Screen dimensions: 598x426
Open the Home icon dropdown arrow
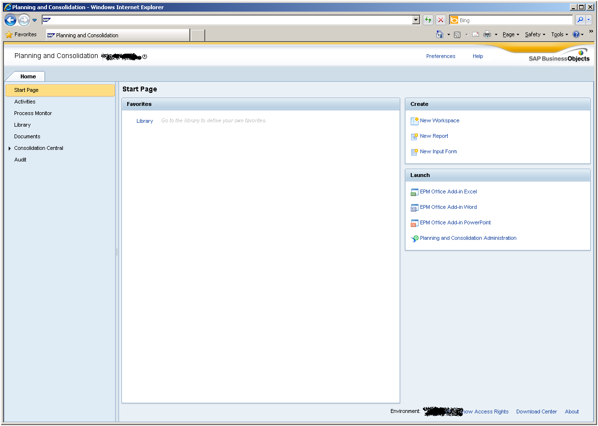(448, 35)
